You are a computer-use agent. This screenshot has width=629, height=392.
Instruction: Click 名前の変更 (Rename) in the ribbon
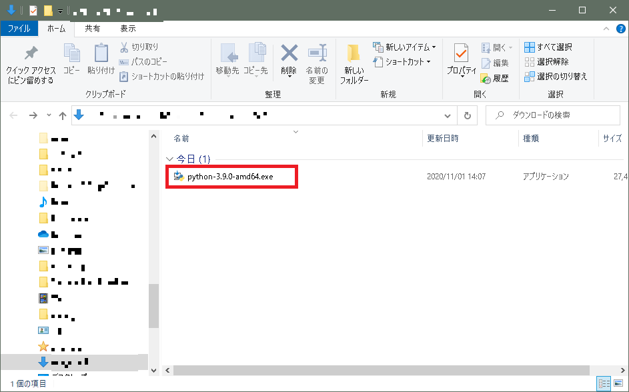[317, 64]
